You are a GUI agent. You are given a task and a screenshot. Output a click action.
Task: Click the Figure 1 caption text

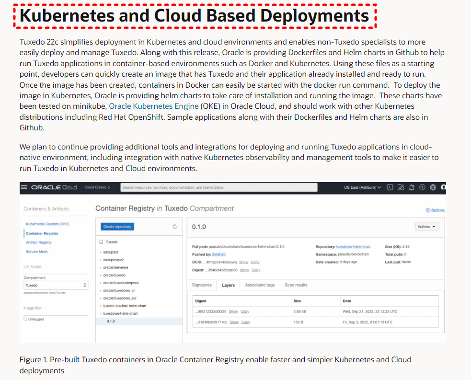[215, 365]
